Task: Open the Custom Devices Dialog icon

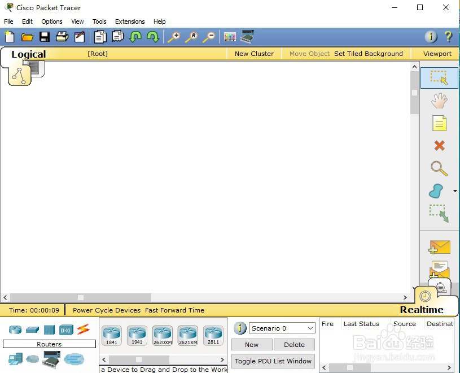Action: (x=247, y=37)
